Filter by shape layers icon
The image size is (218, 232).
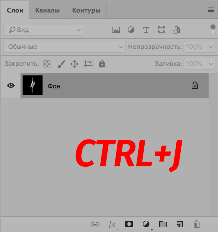pyautogui.click(x=161, y=30)
